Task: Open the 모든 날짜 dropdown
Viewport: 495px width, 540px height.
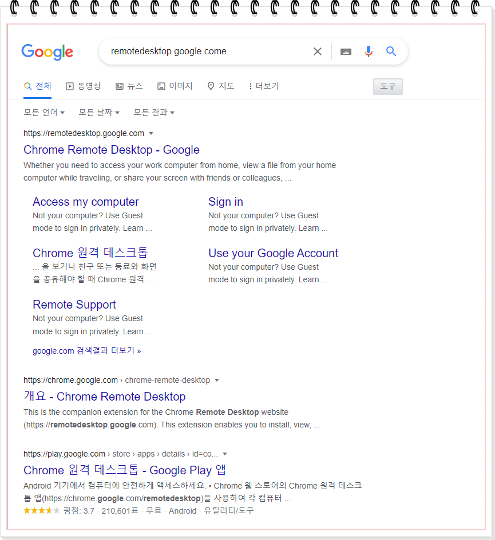Action: point(99,112)
